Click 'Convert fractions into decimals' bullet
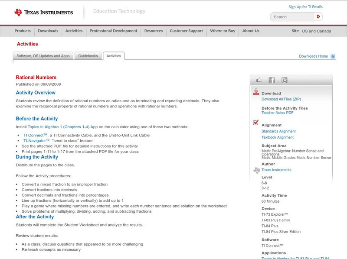Viewport: 347px width, 259px height. click(49, 190)
